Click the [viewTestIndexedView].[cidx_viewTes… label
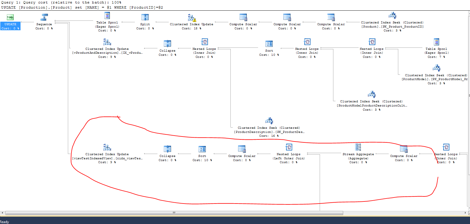This screenshot has width=470, height=224. tap(107, 158)
